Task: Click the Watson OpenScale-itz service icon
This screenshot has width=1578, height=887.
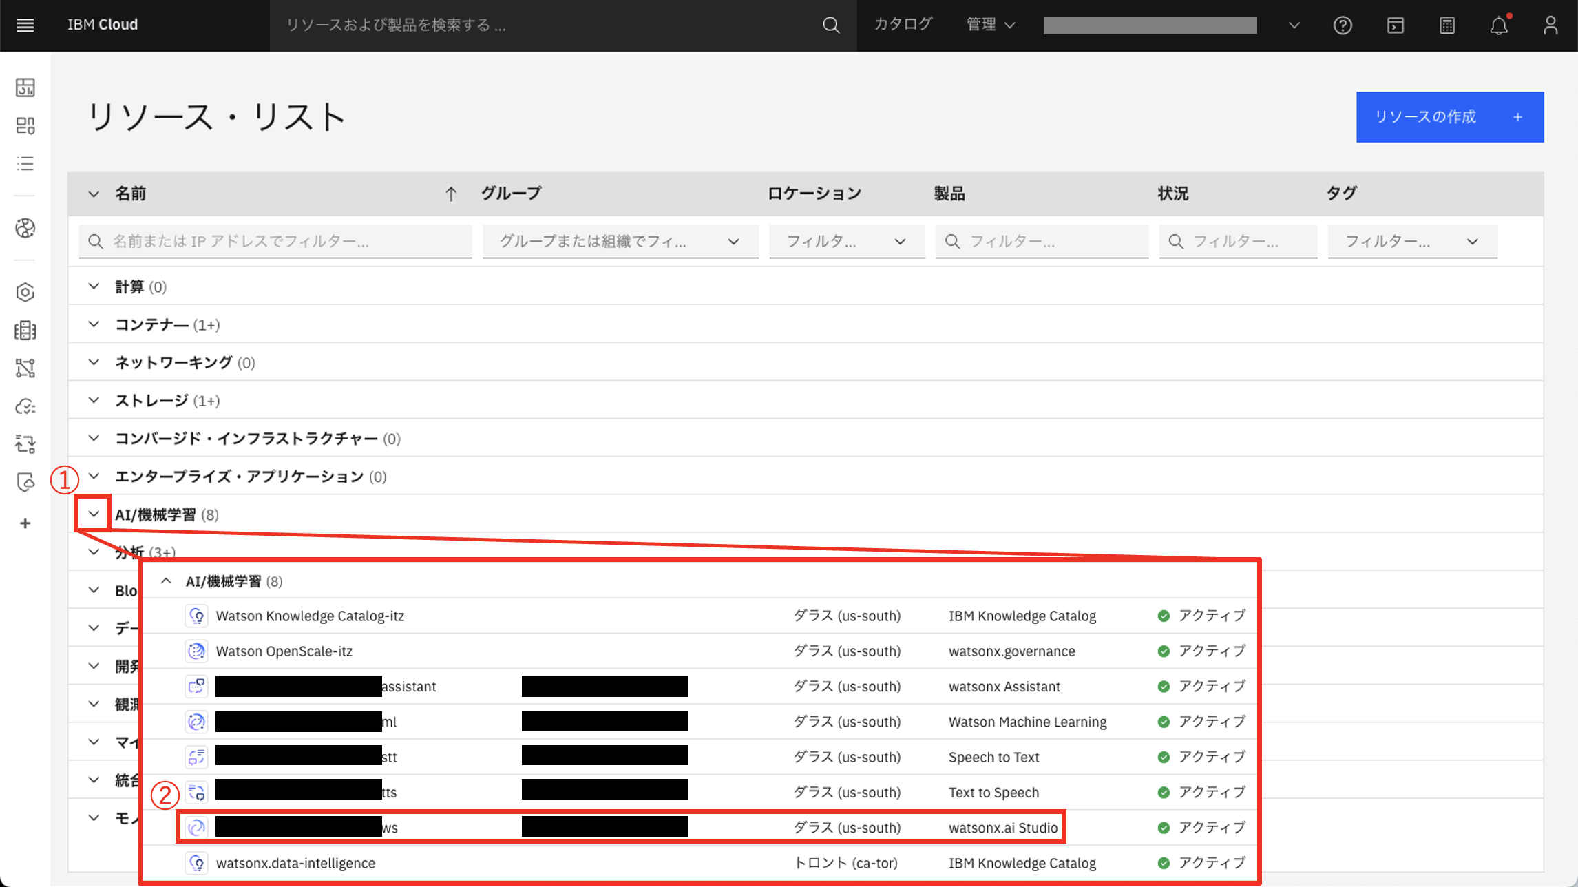Action: click(x=196, y=651)
